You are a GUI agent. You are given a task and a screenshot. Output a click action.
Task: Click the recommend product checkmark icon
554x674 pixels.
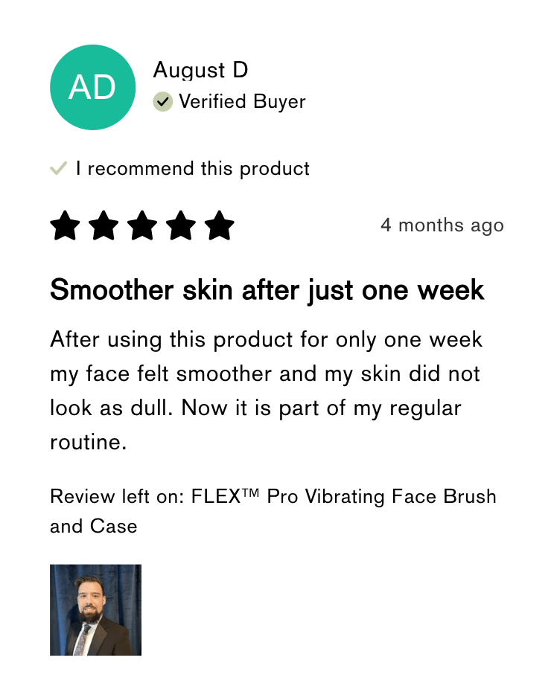pyautogui.click(x=59, y=168)
